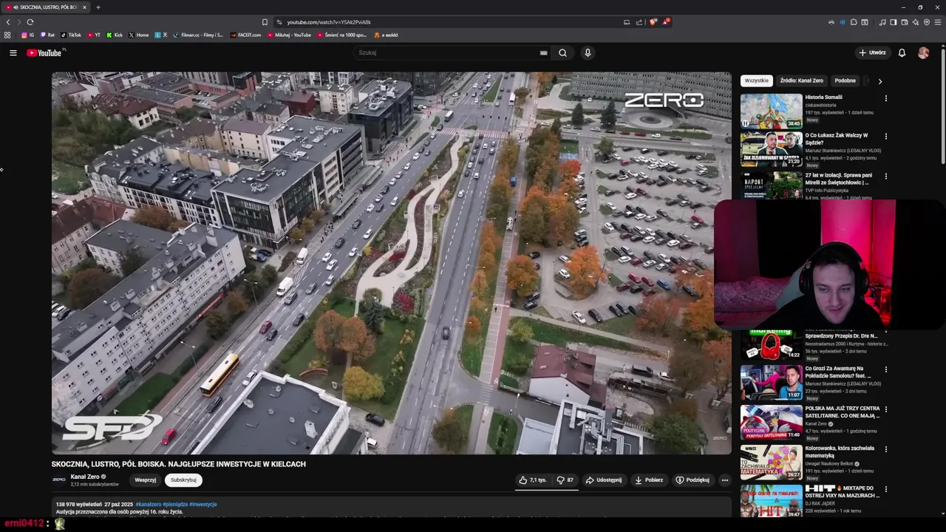Click the Pobierz download button

click(x=649, y=480)
